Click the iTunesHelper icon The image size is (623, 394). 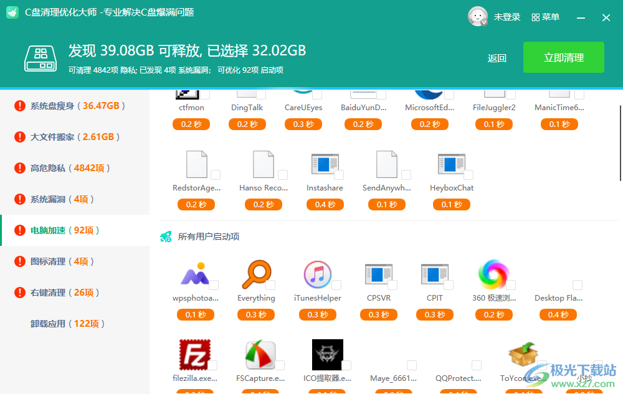318,274
